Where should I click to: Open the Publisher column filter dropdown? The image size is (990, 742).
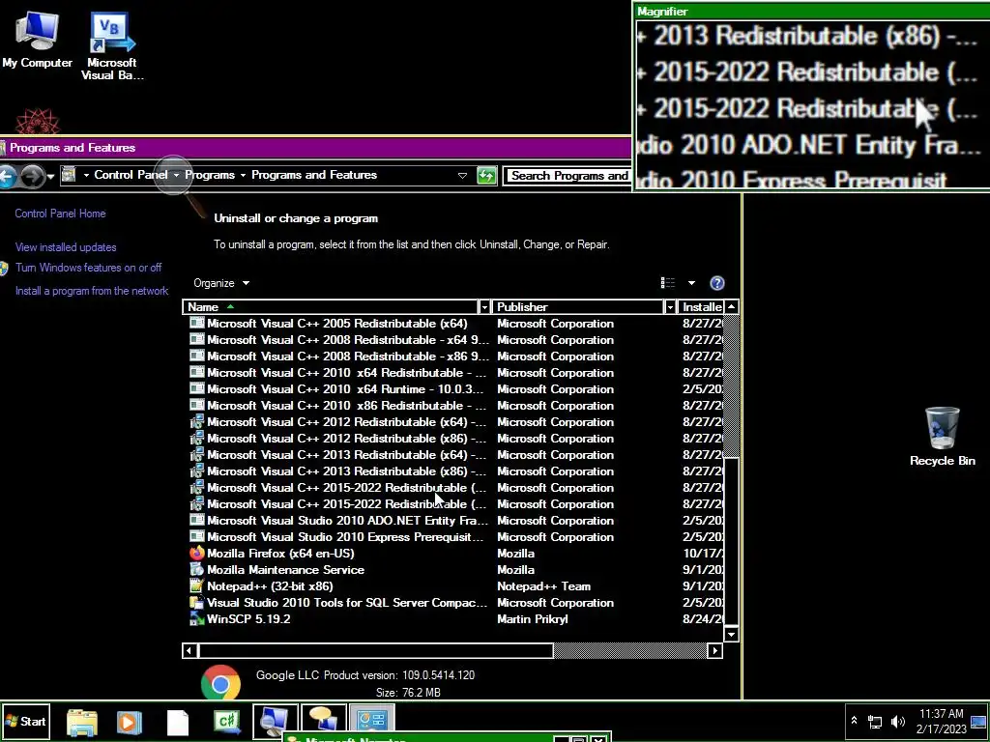click(x=670, y=307)
